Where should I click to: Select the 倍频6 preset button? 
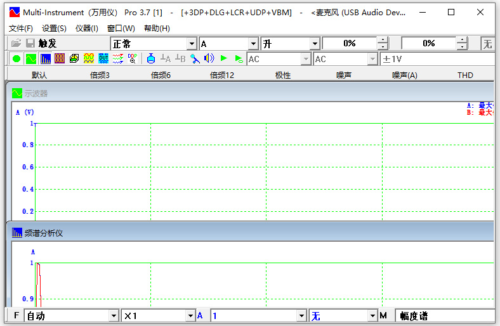pos(161,75)
